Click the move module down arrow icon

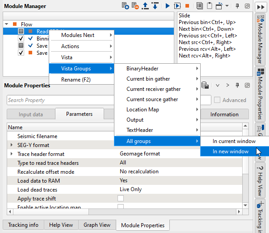tap(155, 6)
